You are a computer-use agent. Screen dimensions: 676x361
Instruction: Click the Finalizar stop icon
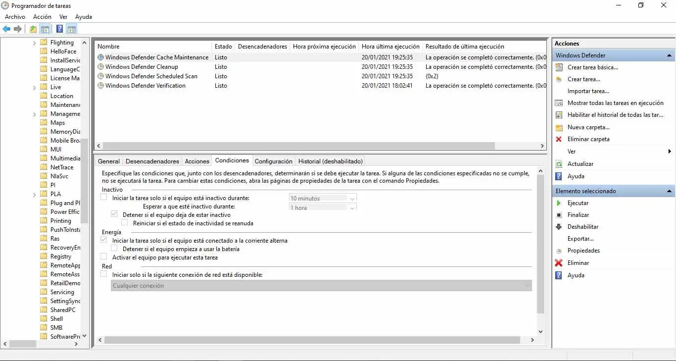click(559, 215)
